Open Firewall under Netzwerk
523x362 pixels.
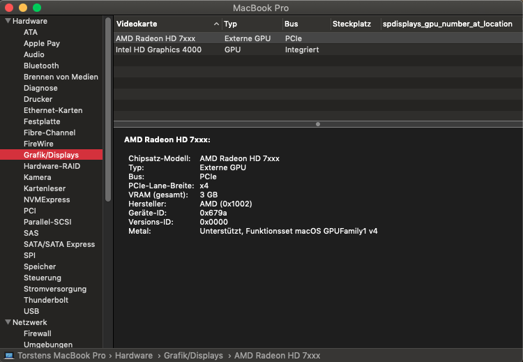click(x=38, y=333)
